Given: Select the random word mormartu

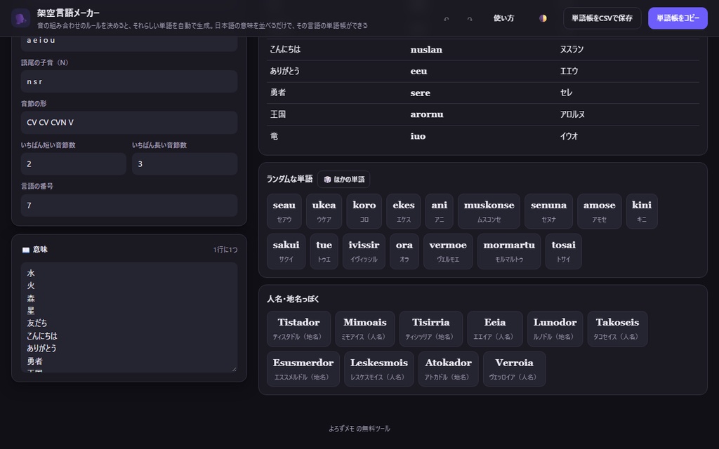Looking at the screenshot, I should point(509,251).
